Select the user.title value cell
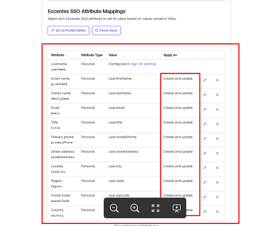 coord(115,122)
